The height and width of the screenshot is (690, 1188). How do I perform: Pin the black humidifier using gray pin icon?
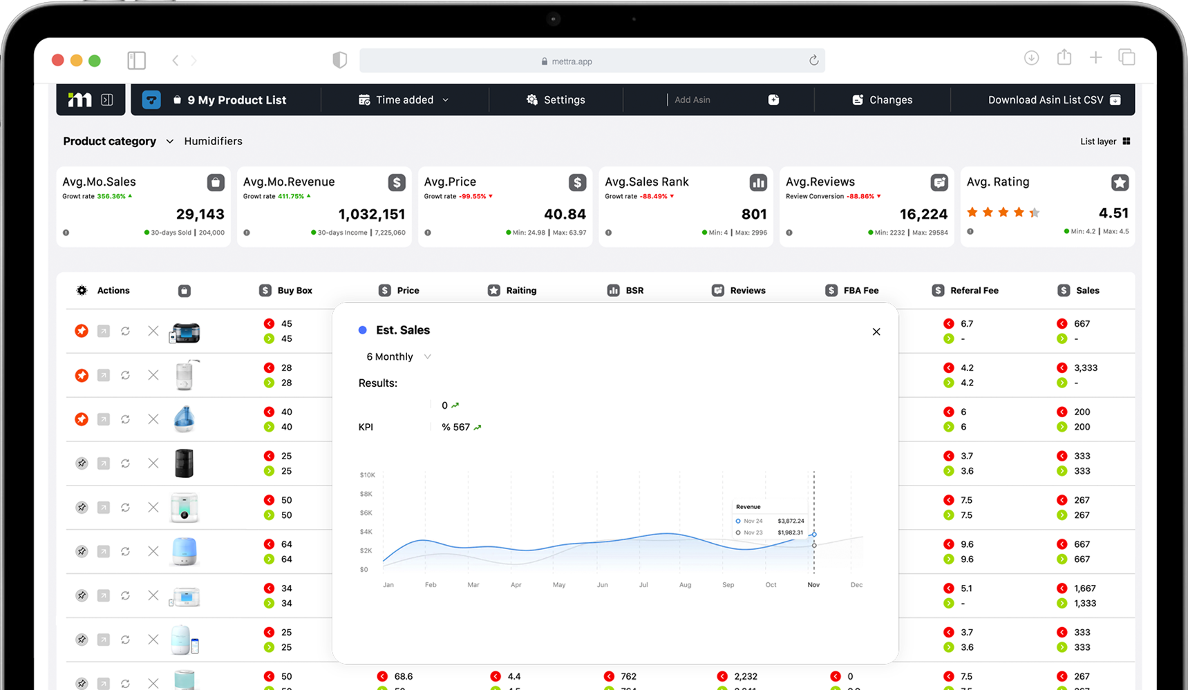point(82,463)
